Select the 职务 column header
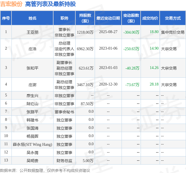 tap(64, 18)
